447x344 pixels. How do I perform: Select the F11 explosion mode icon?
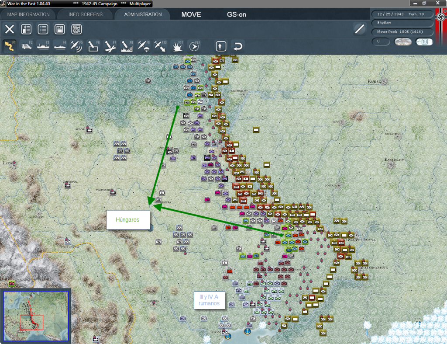point(177,46)
